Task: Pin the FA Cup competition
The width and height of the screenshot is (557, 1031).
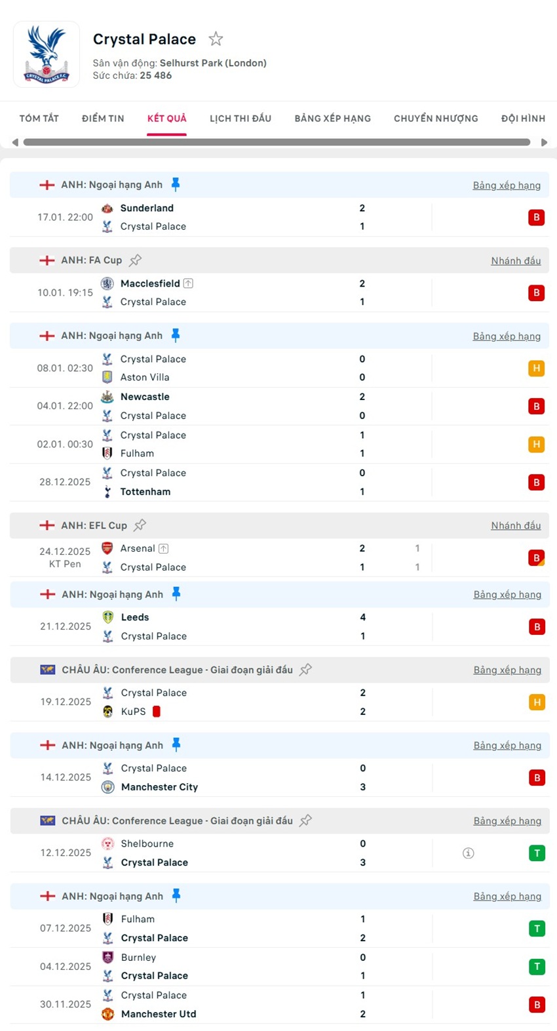Action: pyautogui.click(x=136, y=260)
